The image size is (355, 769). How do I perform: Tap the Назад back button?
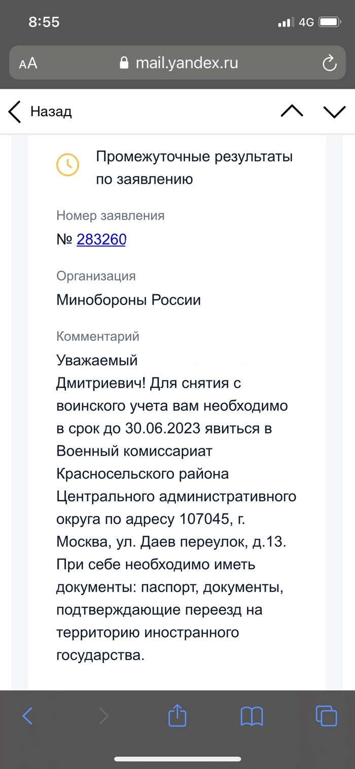[x=41, y=111]
